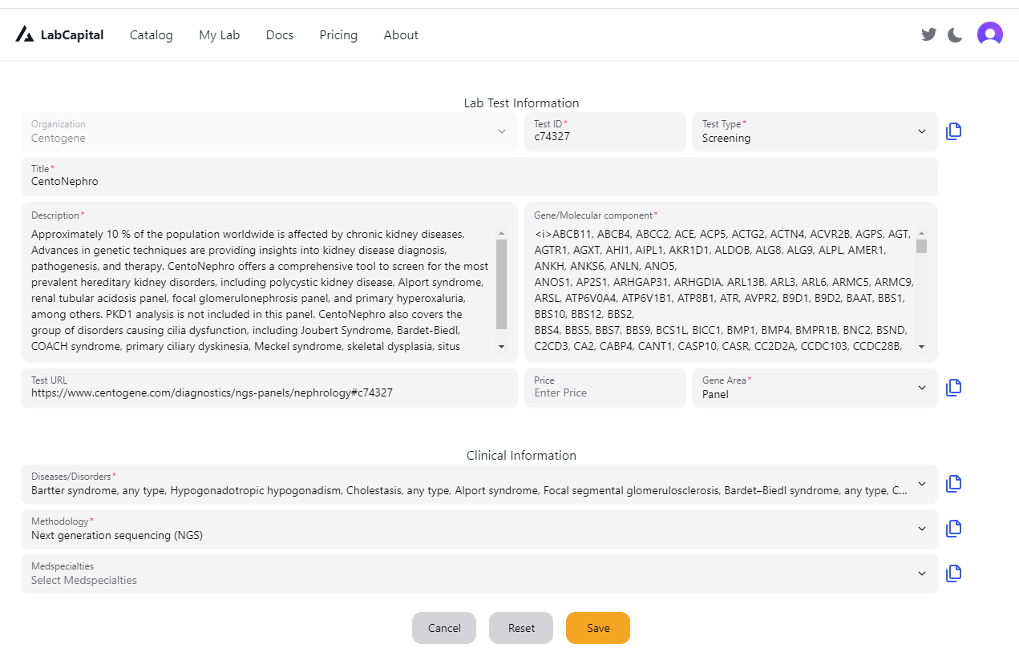Copy icon beside Gene Area row

click(x=953, y=388)
